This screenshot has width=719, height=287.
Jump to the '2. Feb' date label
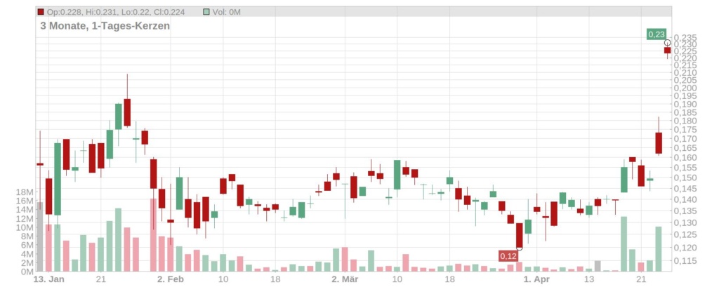tap(171, 279)
